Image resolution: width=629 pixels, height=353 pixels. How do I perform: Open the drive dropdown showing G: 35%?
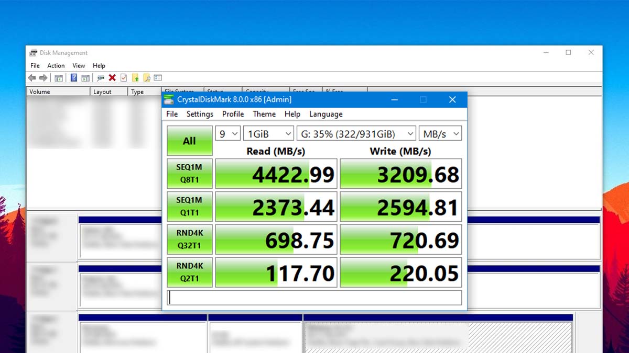point(356,134)
